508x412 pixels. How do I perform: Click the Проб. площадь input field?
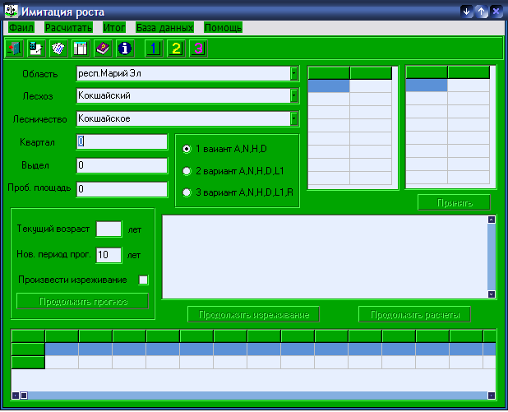click(122, 189)
